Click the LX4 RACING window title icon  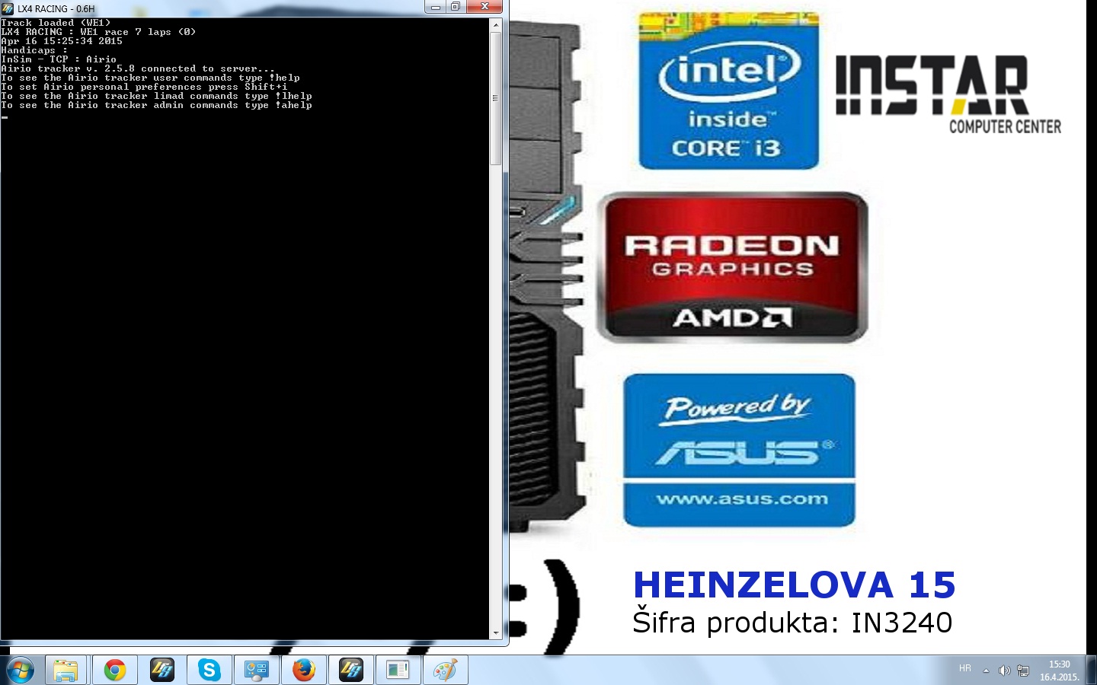tap(8, 8)
